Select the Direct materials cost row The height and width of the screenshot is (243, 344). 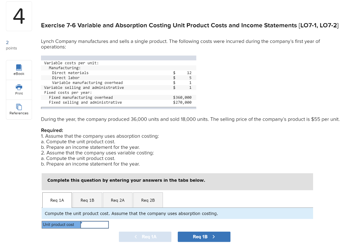[x=101, y=73]
